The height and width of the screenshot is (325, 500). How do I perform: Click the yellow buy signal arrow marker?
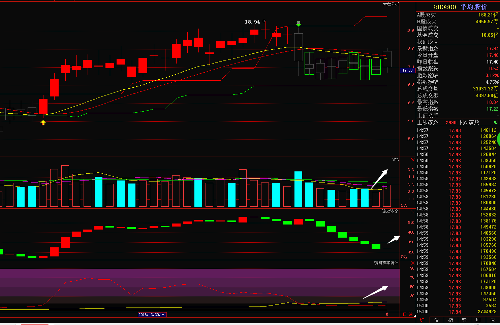click(43, 123)
